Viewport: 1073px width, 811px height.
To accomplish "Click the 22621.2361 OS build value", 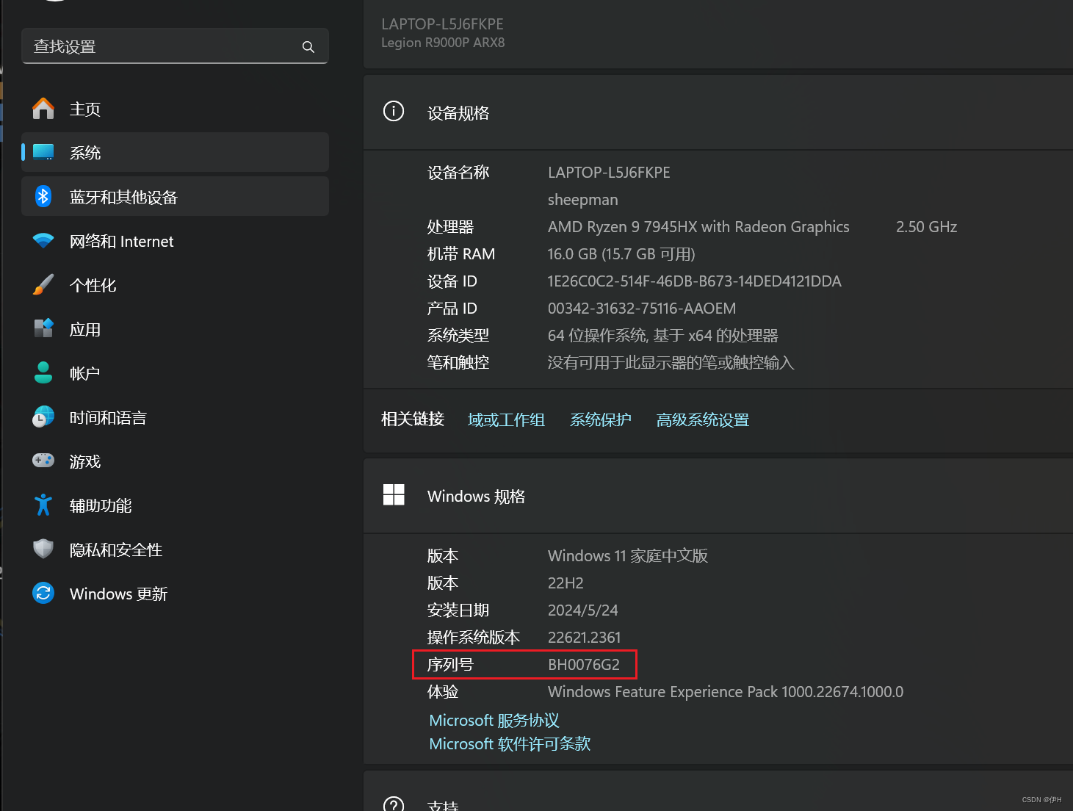I will (584, 638).
